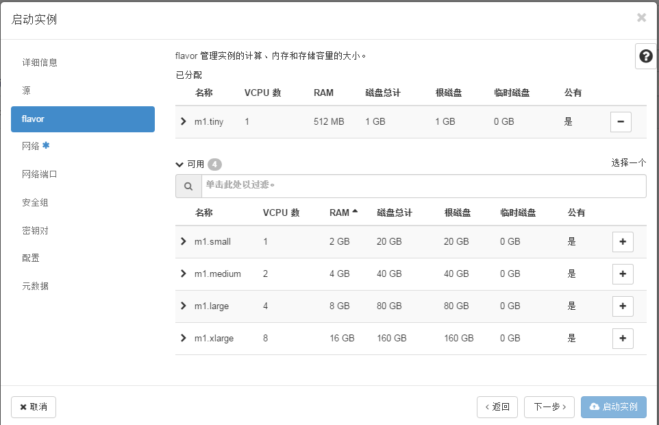659x425 pixels.
Task: Close the 启动实例 dialog with X
Action: point(641,18)
